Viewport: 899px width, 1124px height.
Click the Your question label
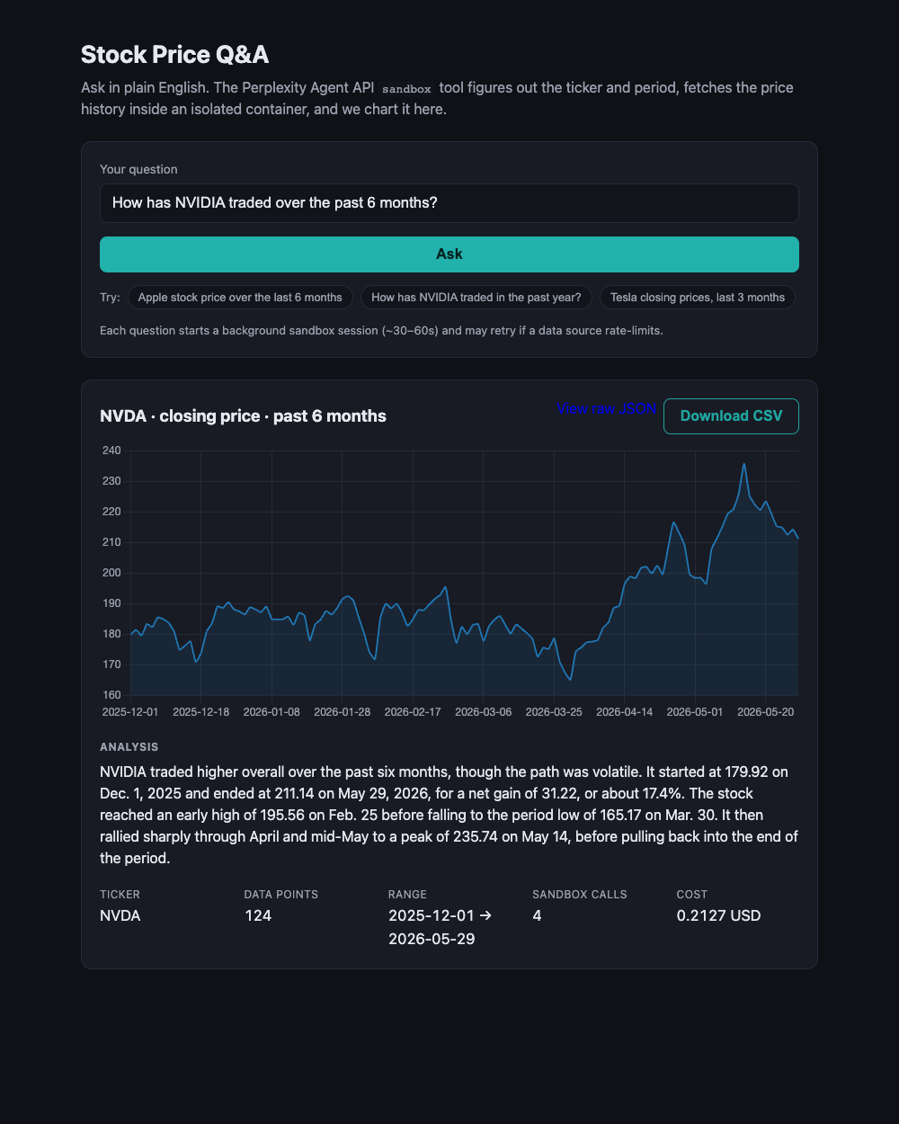[x=138, y=169]
